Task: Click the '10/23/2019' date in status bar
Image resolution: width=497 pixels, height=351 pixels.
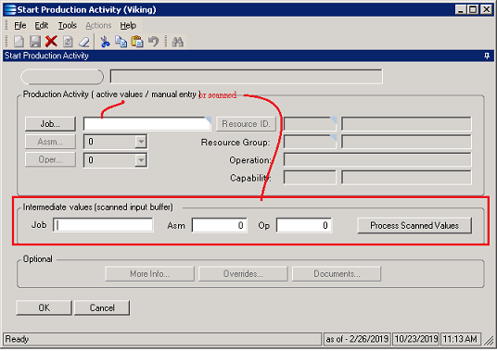Action: tap(415, 339)
